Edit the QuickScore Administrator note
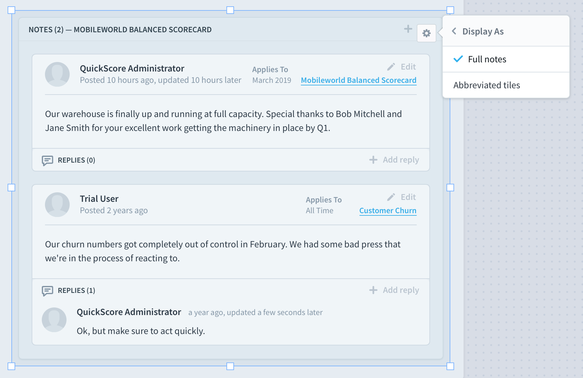The height and width of the screenshot is (378, 583). click(x=401, y=67)
